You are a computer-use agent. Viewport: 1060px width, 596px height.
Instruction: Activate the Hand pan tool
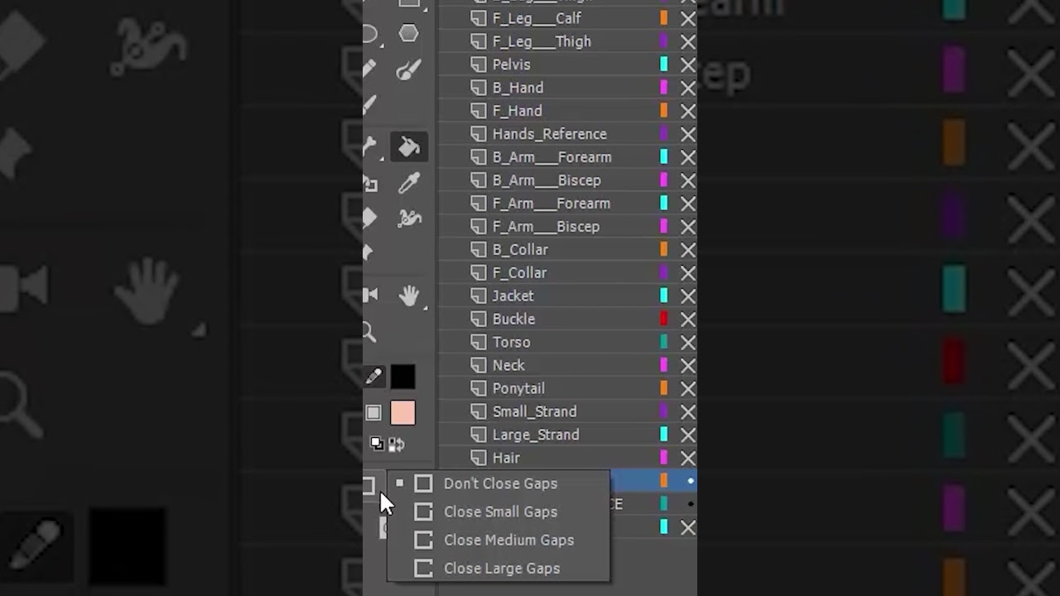408,295
